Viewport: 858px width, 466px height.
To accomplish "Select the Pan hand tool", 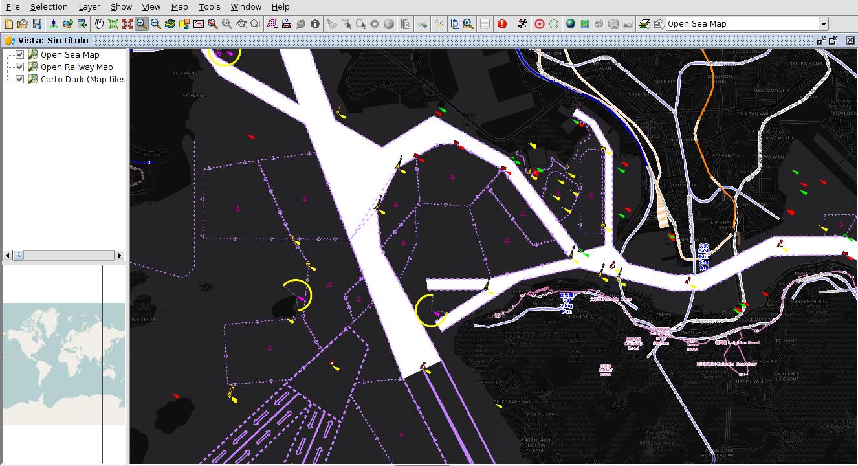I will [x=99, y=24].
